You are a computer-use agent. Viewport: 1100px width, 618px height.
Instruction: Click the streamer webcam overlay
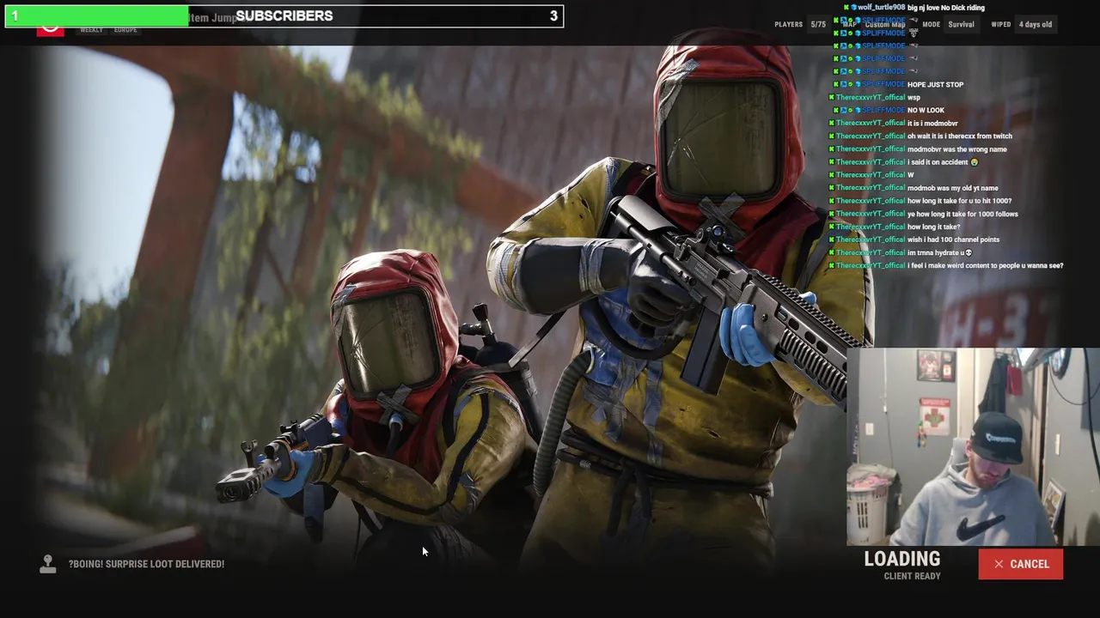click(973, 446)
